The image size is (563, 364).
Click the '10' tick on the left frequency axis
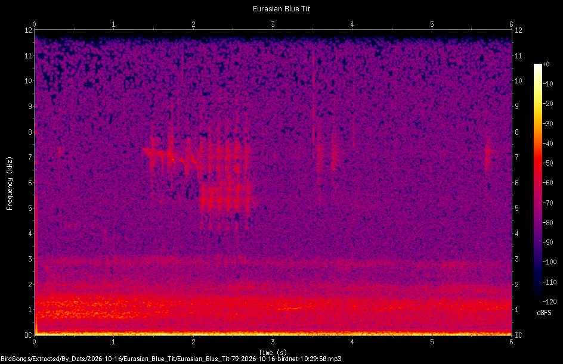[28, 81]
